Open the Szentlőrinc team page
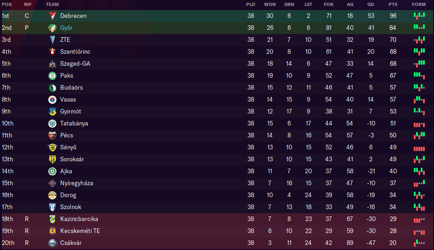The width and height of the screenshot is (434, 250). click(75, 51)
